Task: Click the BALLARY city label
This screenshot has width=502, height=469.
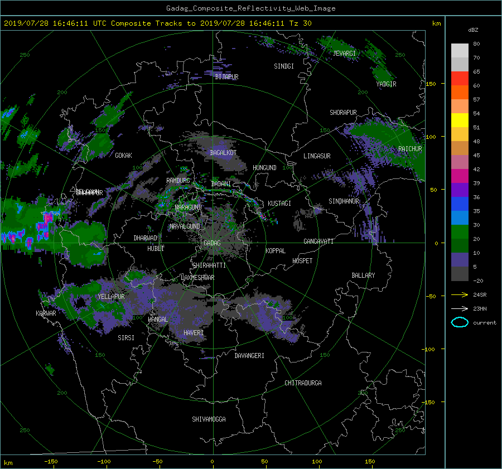Action: click(x=363, y=275)
